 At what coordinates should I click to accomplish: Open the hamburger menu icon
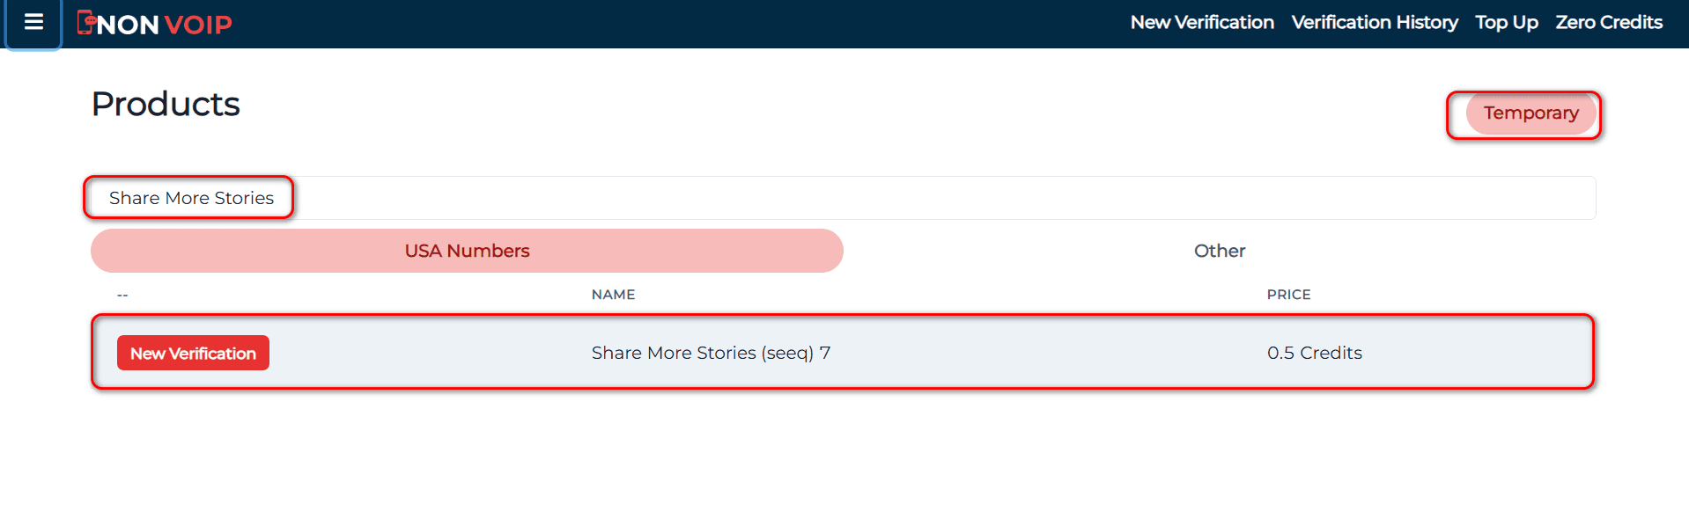pyautogui.click(x=33, y=22)
